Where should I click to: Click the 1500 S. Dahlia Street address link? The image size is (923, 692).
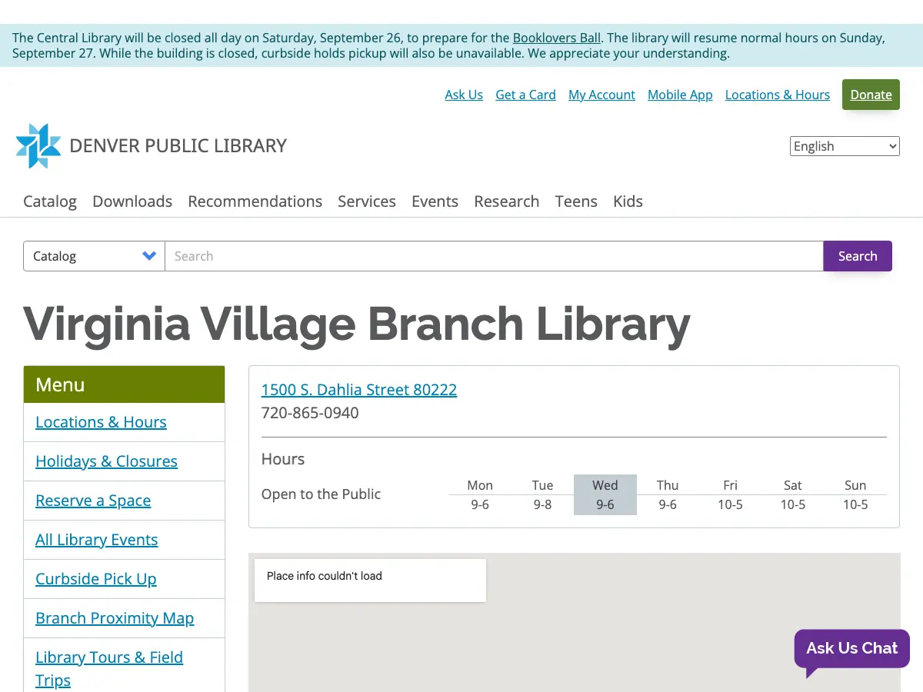pos(359,390)
